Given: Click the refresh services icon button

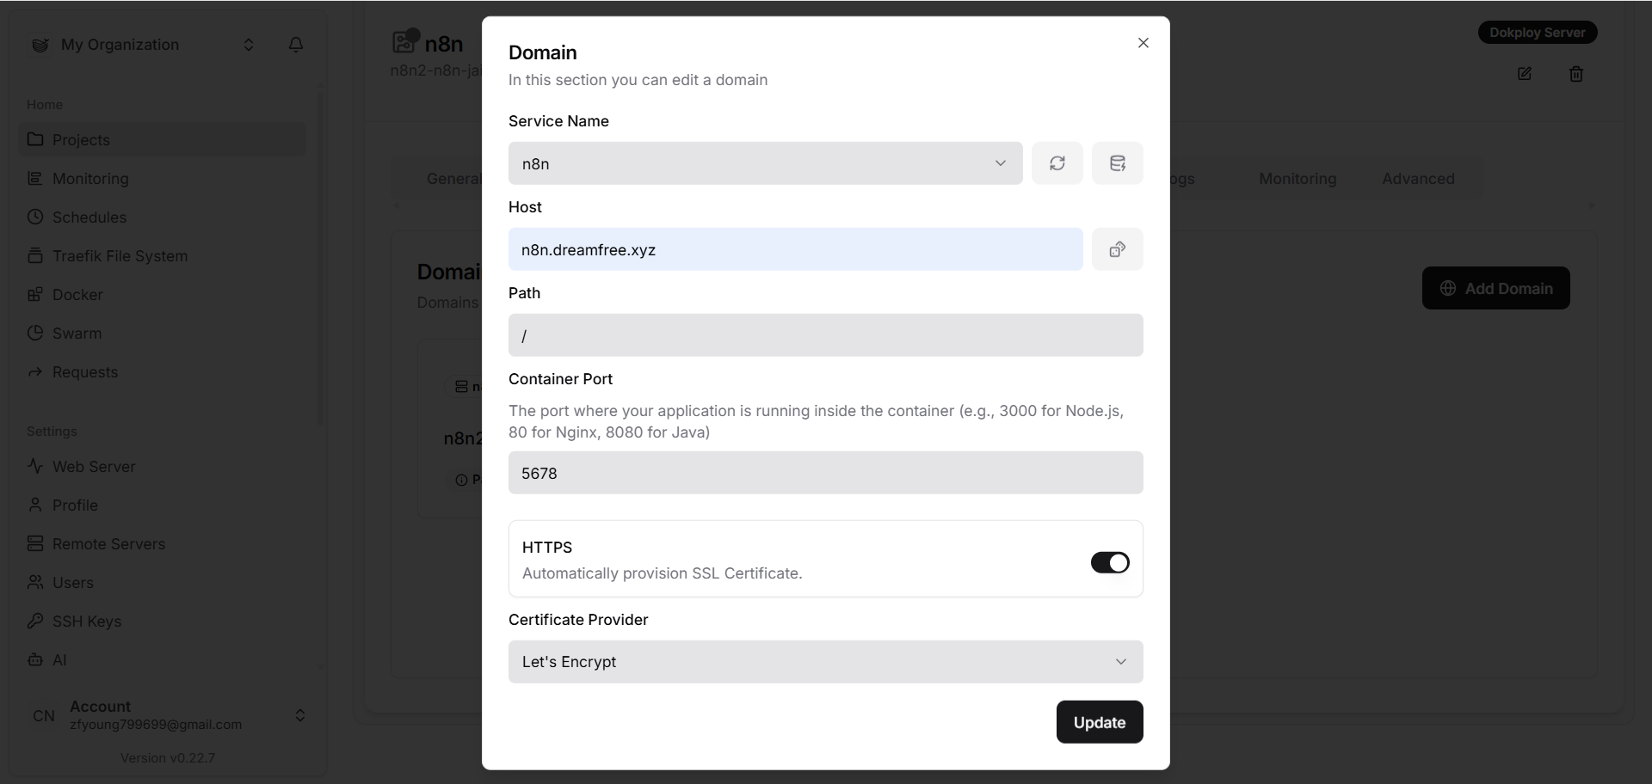Looking at the screenshot, I should tap(1057, 163).
